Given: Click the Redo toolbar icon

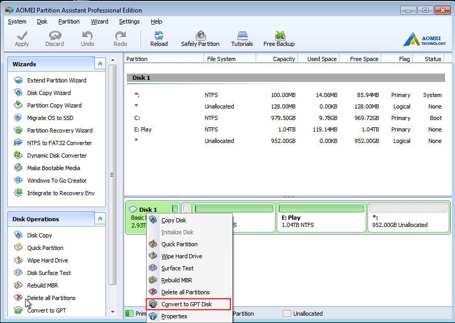Looking at the screenshot, I should click(120, 39).
